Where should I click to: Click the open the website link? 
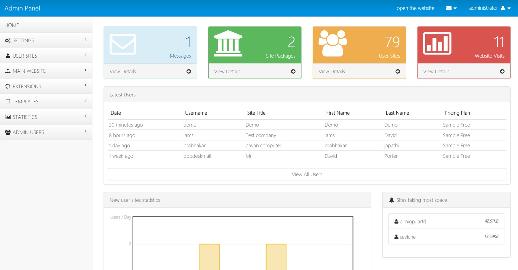[x=415, y=8]
